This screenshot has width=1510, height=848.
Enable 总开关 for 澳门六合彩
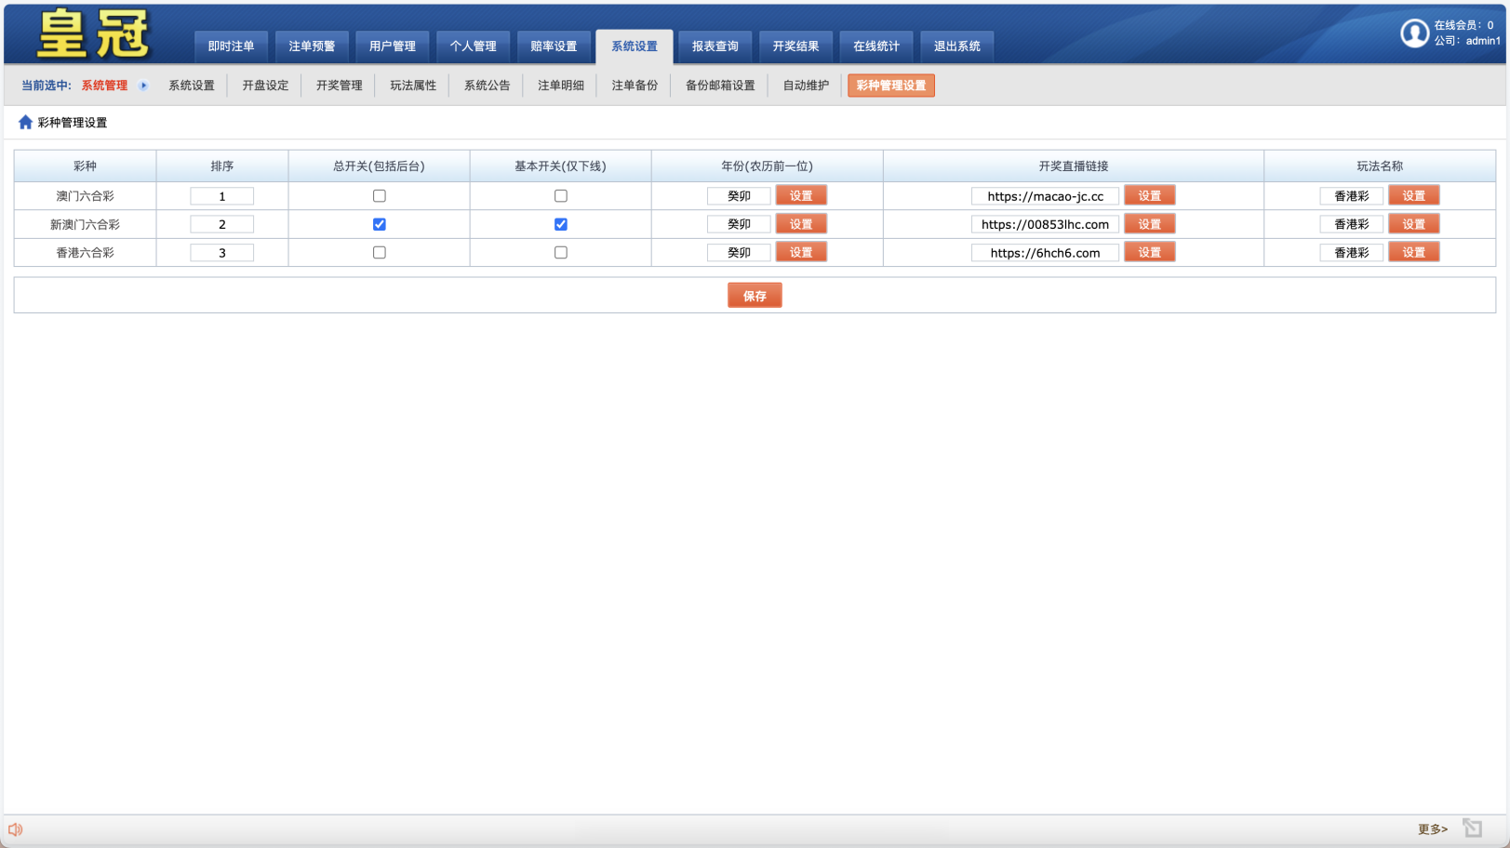379,196
